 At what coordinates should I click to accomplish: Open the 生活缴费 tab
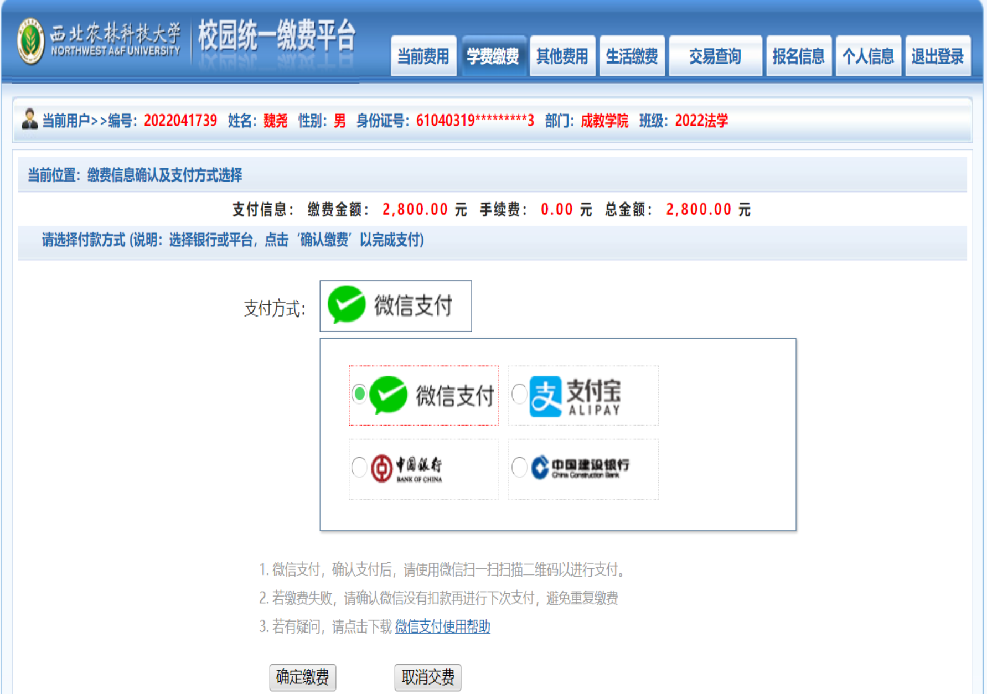point(632,56)
